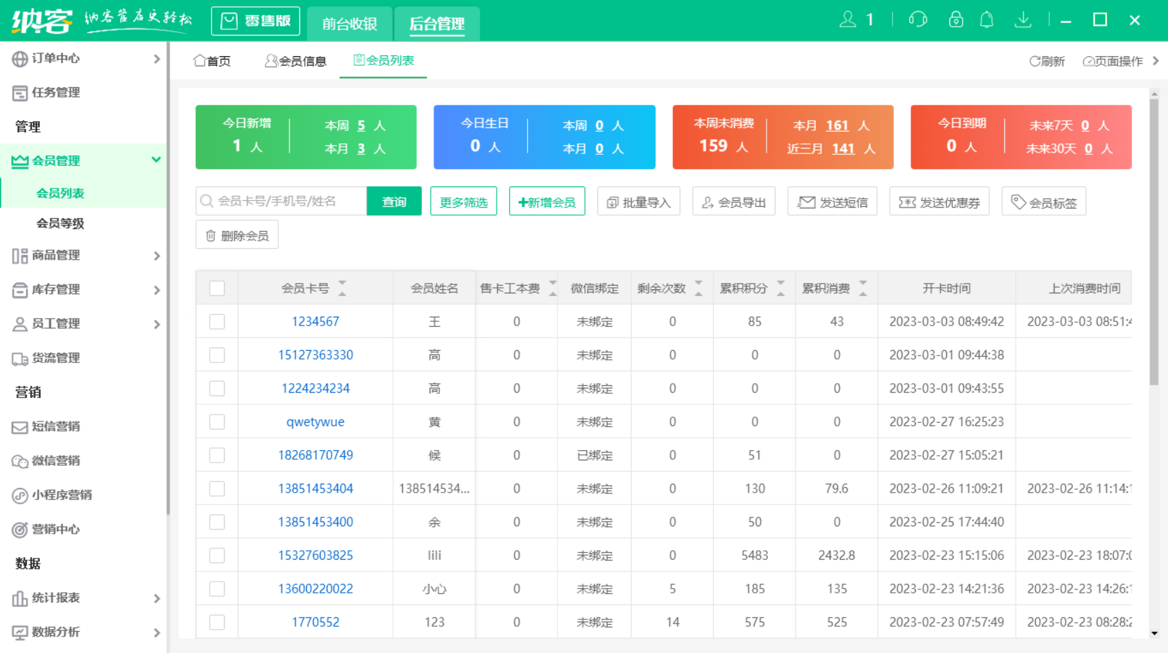Open the 营销中心 marketing center
This screenshot has height=653, width=1168.
point(53,529)
